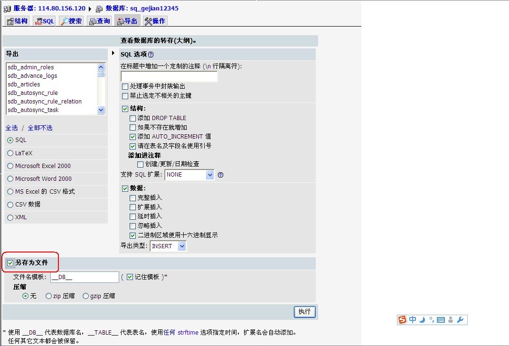The width and height of the screenshot is (509, 346).
Task: Click the 文件名模板 __DB__ input field
Action: coord(85,277)
